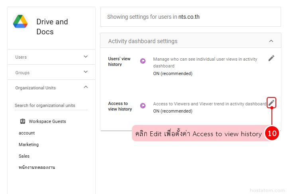Expand the Groups section
Screen dimensions: 287x194
click(x=86, y=72)
